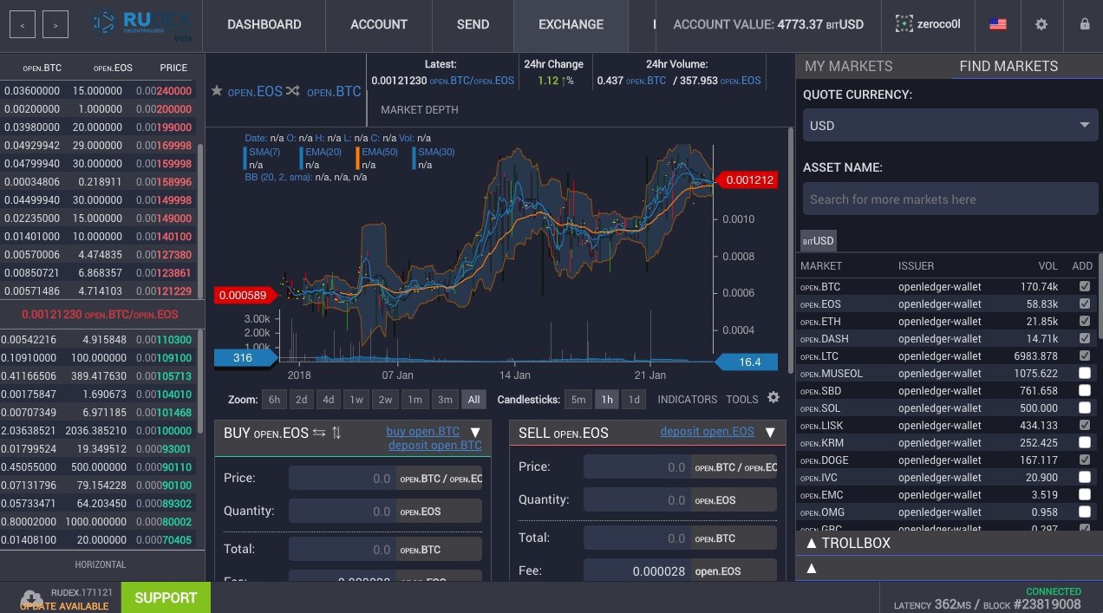Click the chart panel vertical scrollbar
The width and height of the screenshot is (1103, 613).
790,251
